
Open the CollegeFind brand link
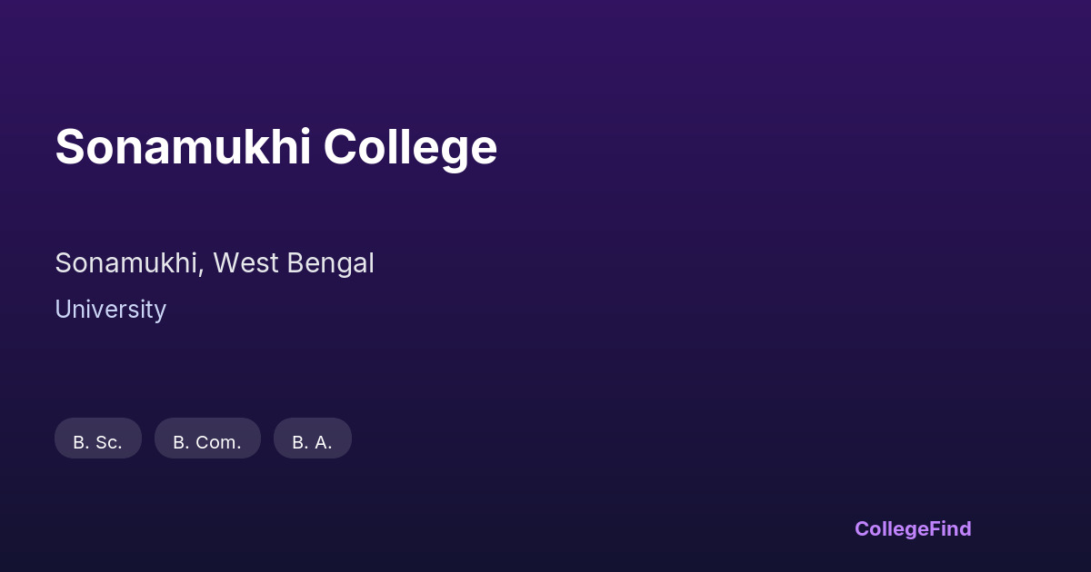point(913,528)
